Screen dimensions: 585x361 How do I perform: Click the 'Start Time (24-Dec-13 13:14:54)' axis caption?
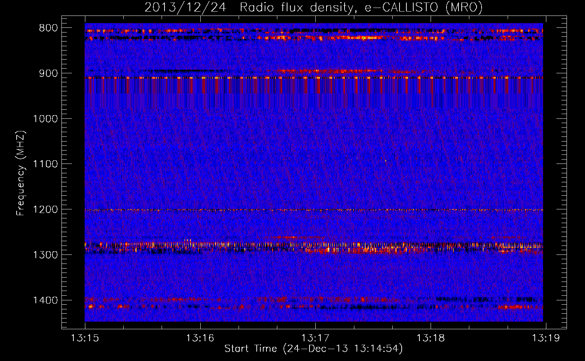(x=313, y=349)
